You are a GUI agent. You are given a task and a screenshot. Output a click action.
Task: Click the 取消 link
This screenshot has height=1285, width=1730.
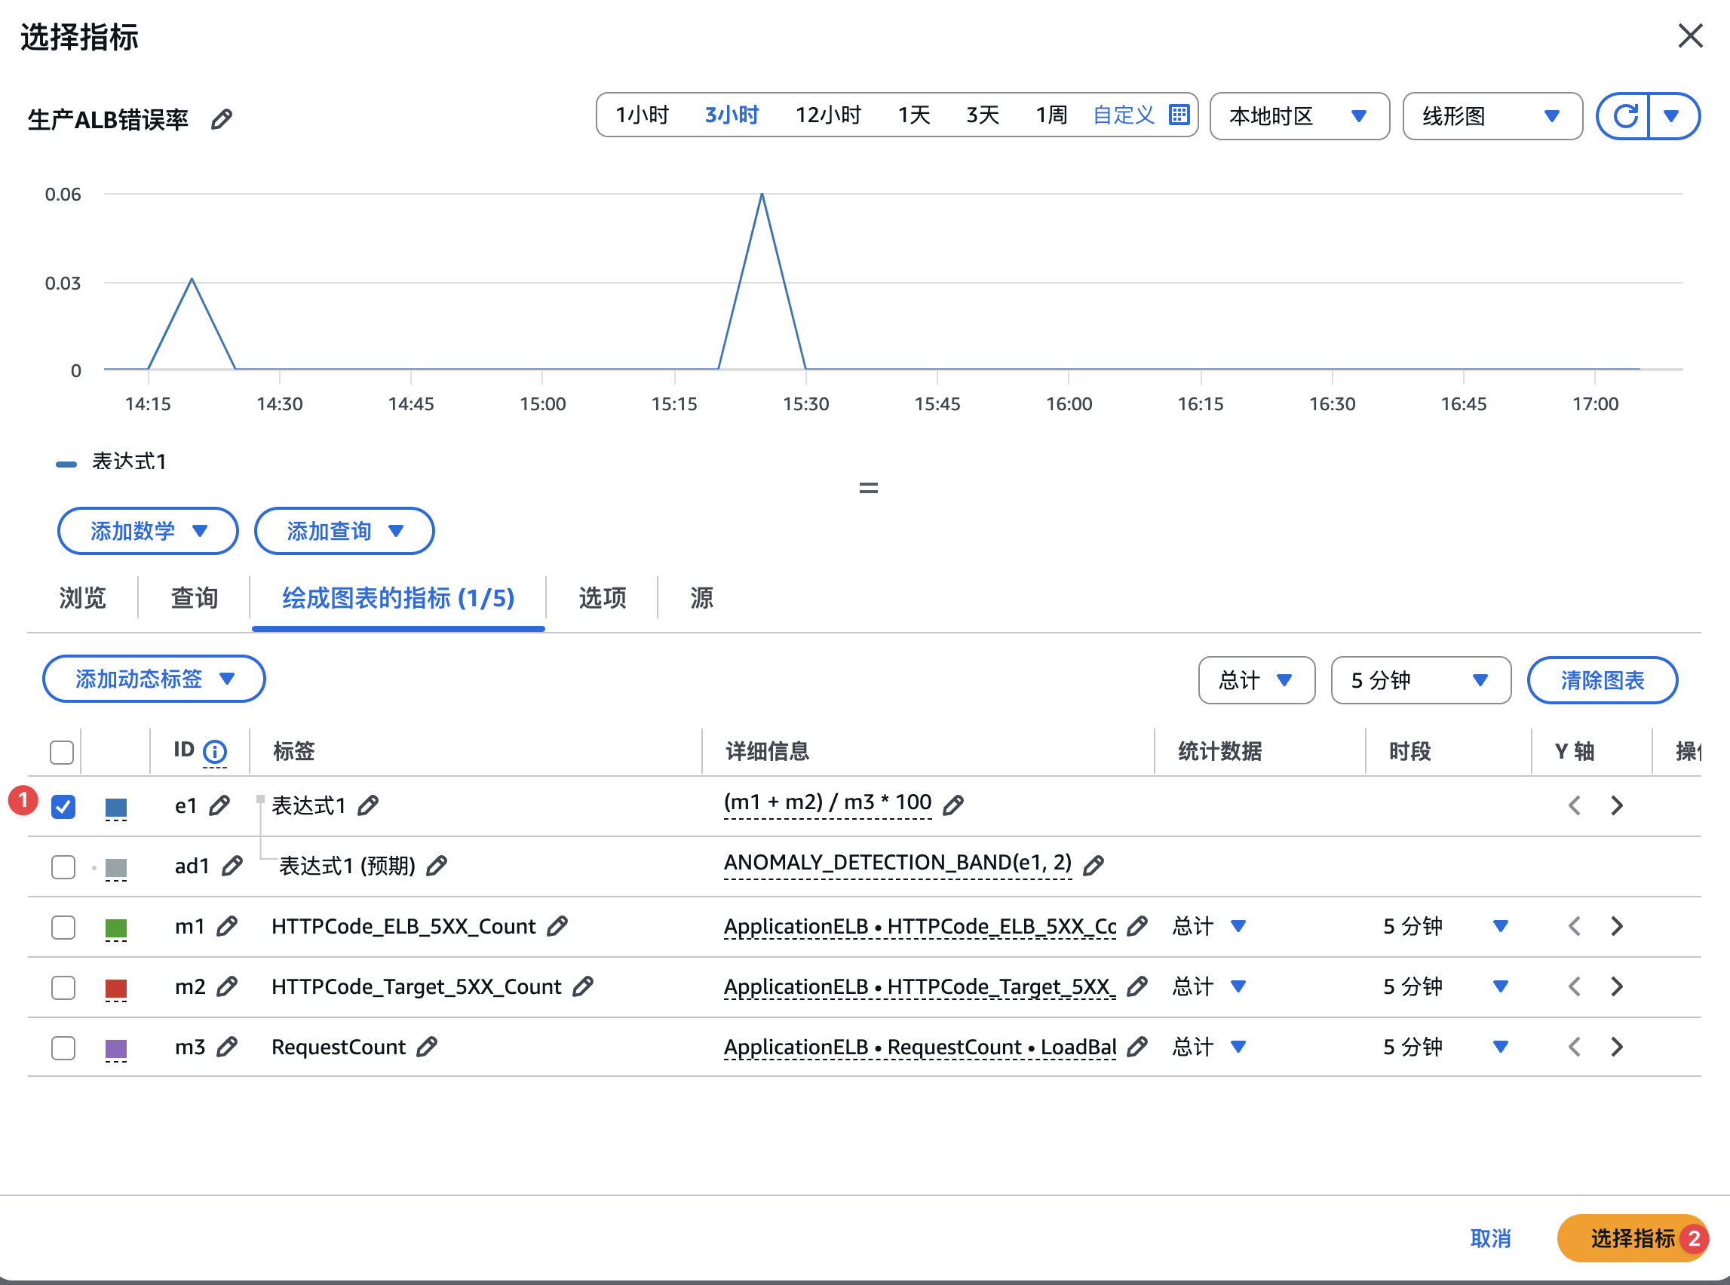(x=1489, y=1238)
